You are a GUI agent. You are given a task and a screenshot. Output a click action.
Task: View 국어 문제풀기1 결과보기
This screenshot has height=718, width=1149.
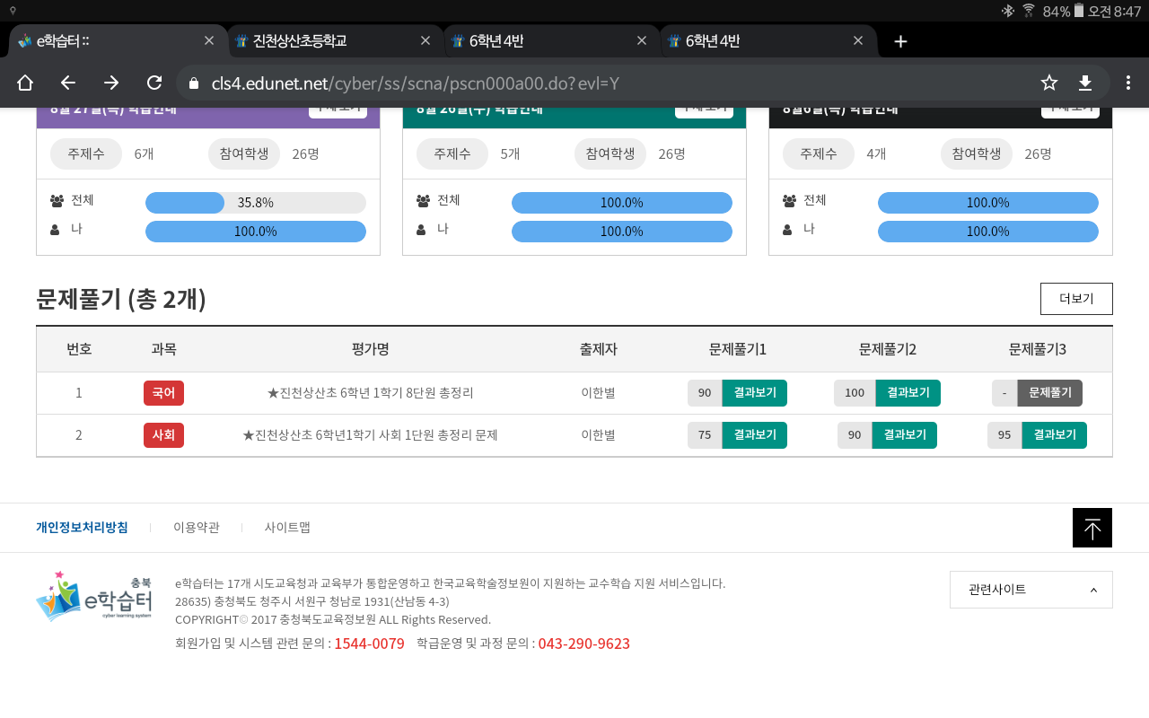tap(755, 393)
